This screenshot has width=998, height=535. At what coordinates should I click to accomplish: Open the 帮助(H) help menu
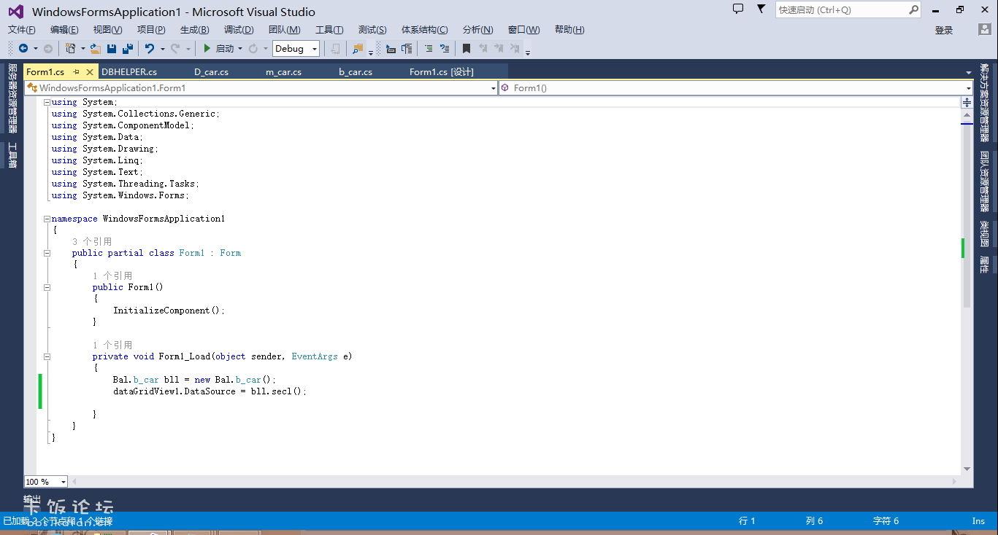(x=569, y=30)
